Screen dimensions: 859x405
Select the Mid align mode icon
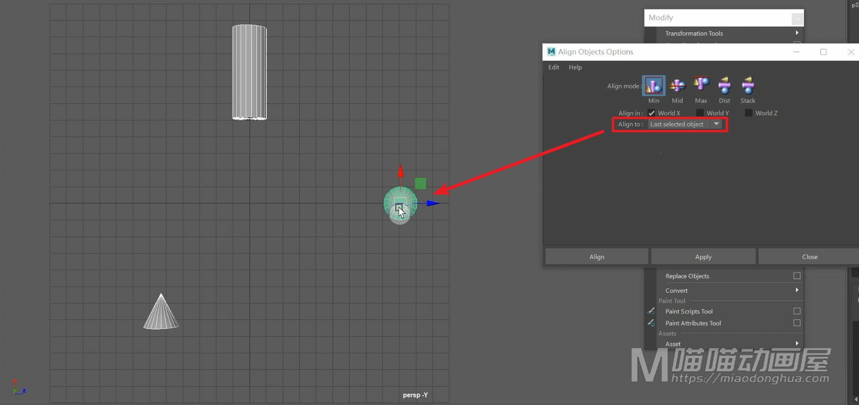(x=677, y=86)
